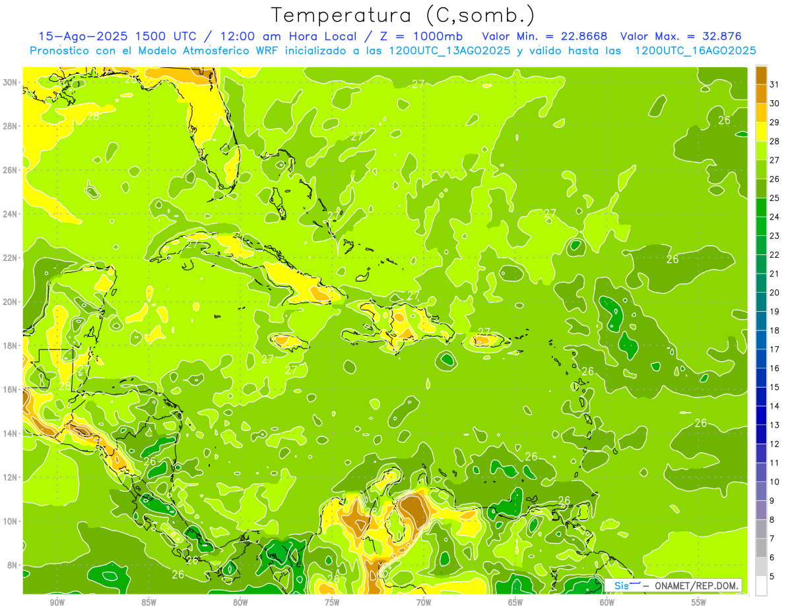The image size is (792, 611).
Task: Click 'Valor Min. = 22.8668' in the header
Action: coord(544,36)
